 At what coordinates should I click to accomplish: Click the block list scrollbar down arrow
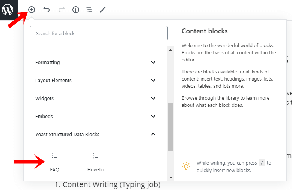coord(170,177)
